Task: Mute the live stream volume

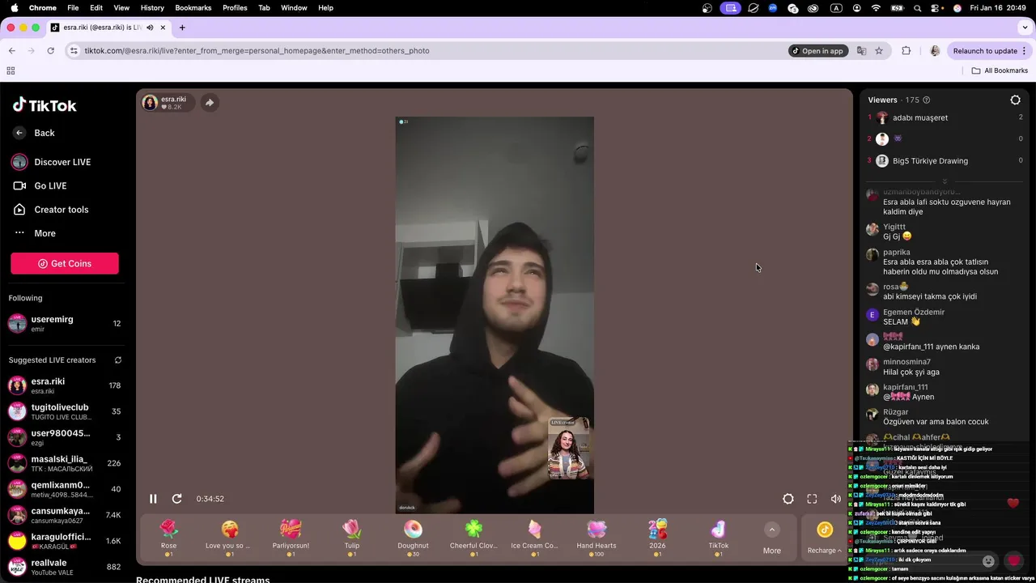Action: click(x=836, y=499)
